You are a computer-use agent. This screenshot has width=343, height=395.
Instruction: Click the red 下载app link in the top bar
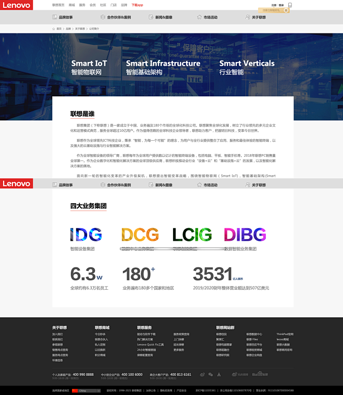tap(137, 5)
